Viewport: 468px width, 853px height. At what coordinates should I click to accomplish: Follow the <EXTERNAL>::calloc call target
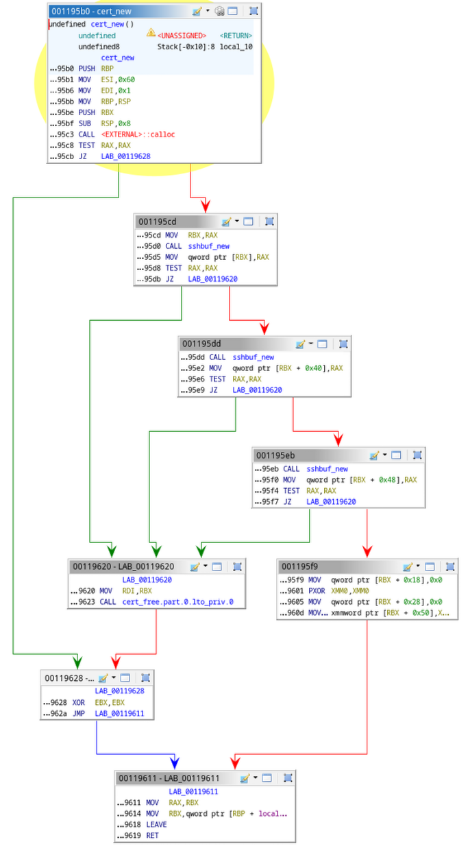click(x=138, y=134)
